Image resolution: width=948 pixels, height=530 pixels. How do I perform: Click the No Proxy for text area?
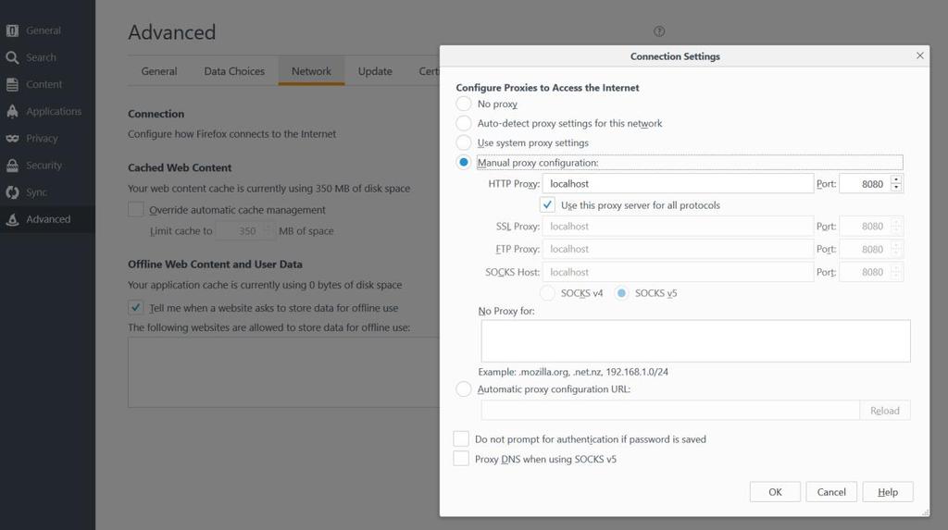pyautogui.click(x=695, y=340)
